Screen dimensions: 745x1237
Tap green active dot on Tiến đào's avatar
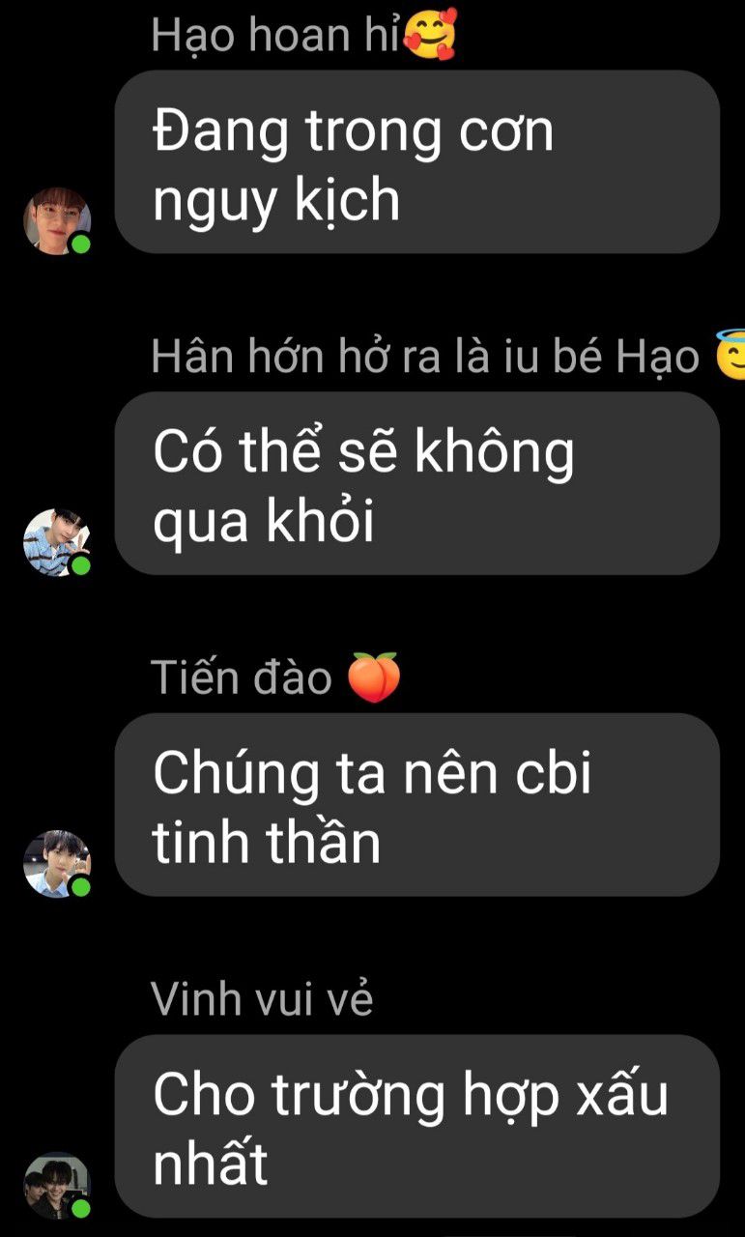coord(81,886)
